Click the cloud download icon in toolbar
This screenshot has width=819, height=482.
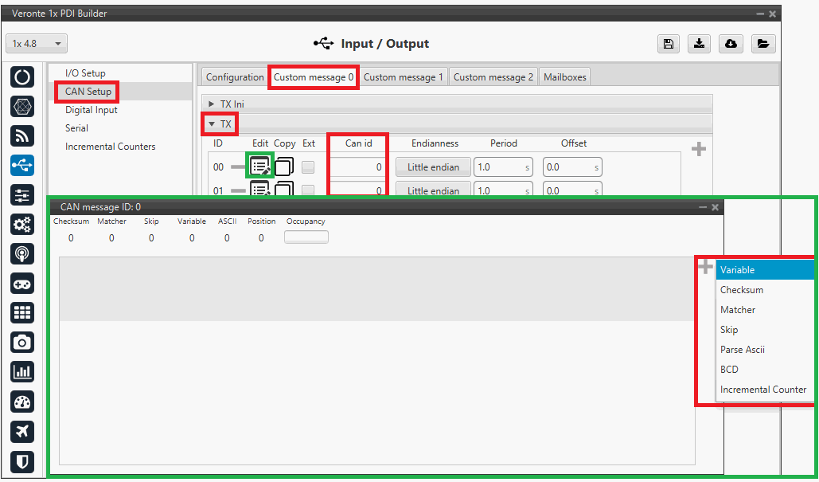pyautogui.click(x=731, y=45)
